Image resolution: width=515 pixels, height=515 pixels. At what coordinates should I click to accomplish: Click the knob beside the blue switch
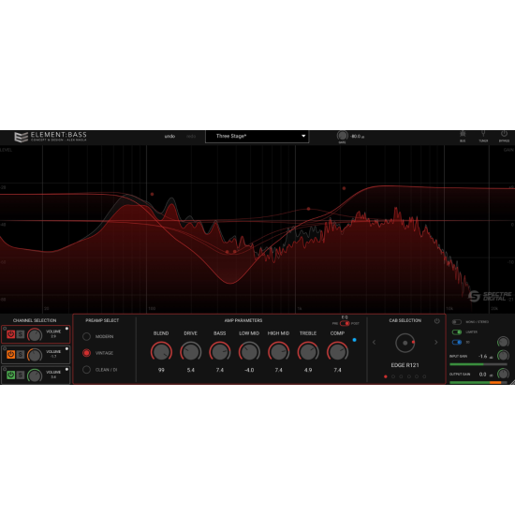point(503,342)
